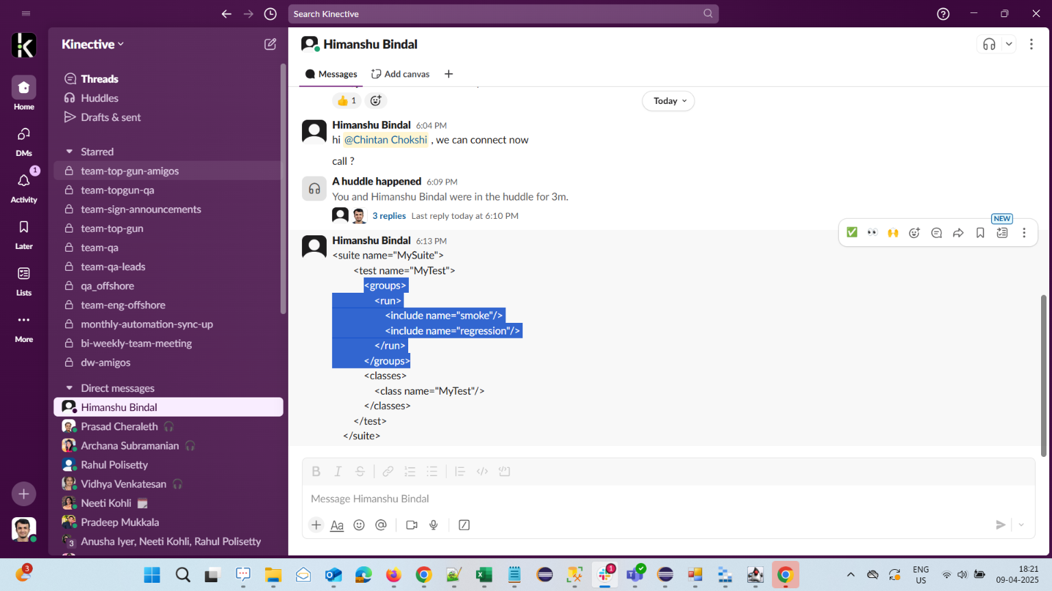The image size is (1052, 591).
Task: Show hidden system tray icons
Action: pyautogui.click(x=851, y=575)
